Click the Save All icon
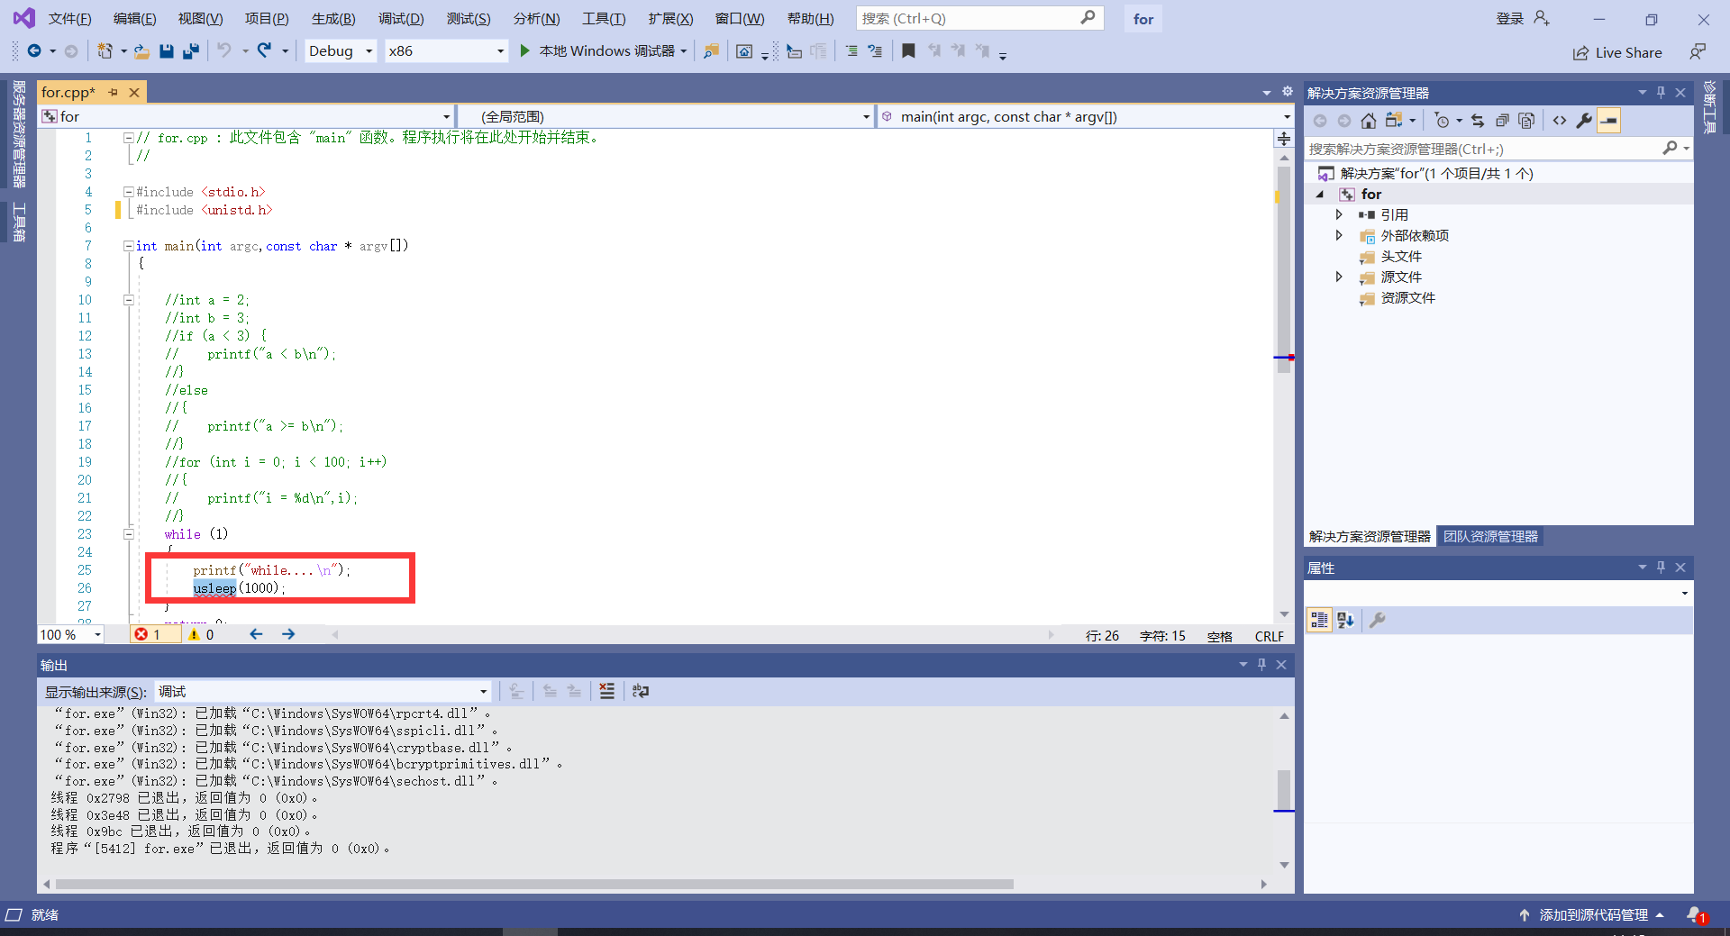This screenshot has width=1730, height=936. (x=190, y=51)
